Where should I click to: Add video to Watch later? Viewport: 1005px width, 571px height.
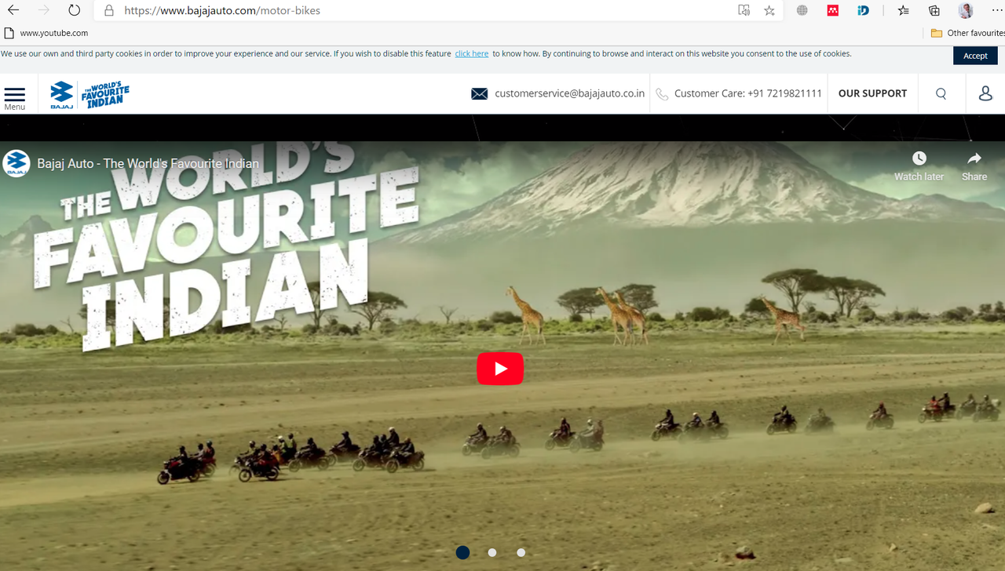(x=919, y=166)
